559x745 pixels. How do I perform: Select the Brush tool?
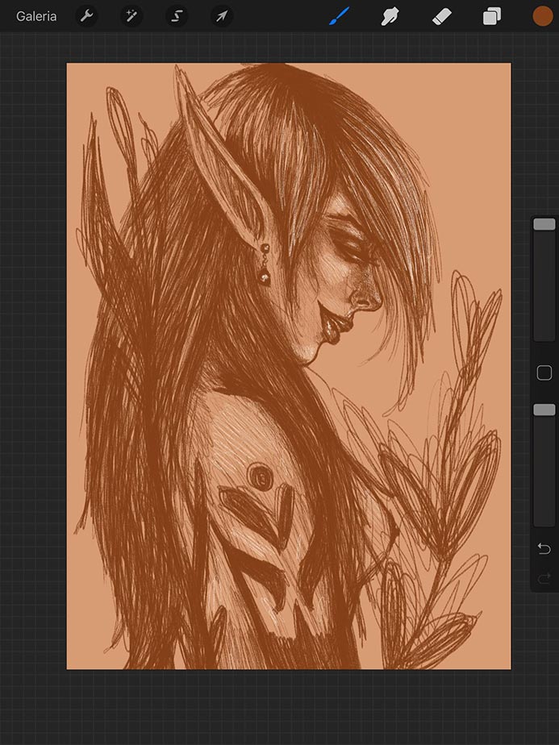pyautogui.click(x=340, y=16)
